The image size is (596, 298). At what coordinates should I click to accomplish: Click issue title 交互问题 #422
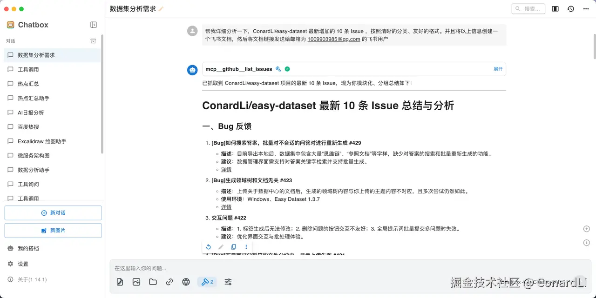(229, 218)
